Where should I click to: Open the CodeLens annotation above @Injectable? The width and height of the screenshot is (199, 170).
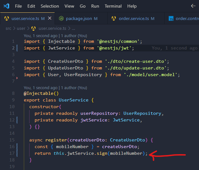pyautogui.click(x=55, y=88)
